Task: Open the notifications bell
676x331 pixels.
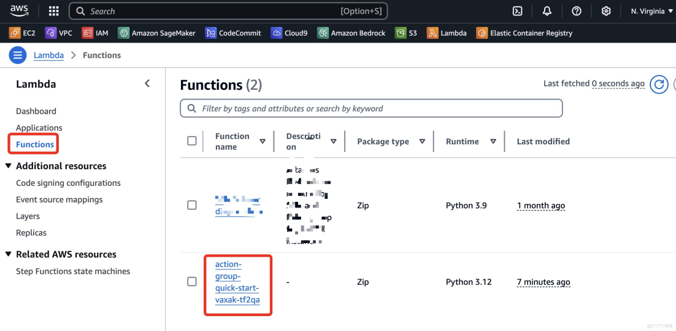Action: click(547, 11)
